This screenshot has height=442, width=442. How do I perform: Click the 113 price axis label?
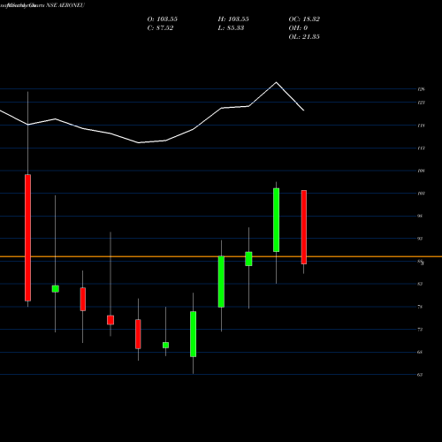(421, 148)
